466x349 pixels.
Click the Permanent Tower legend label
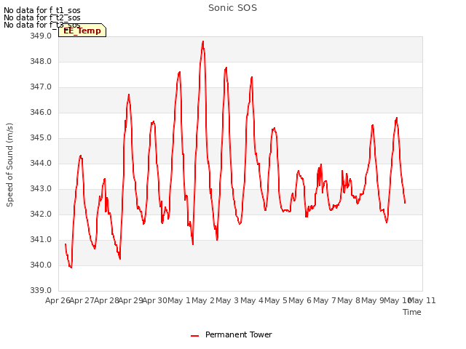238,334
